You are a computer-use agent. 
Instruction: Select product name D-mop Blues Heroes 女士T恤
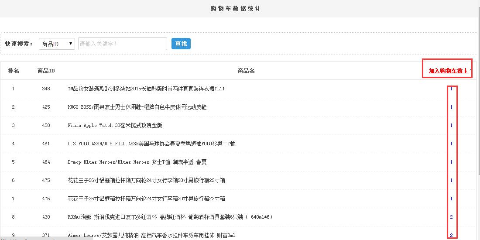coord(137,162)
